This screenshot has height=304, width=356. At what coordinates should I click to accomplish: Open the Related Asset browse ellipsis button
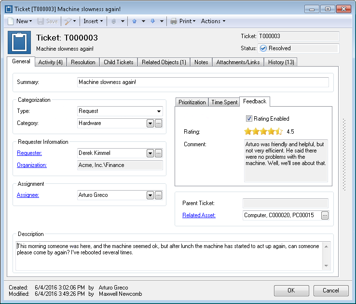click(x=325, y=215)
